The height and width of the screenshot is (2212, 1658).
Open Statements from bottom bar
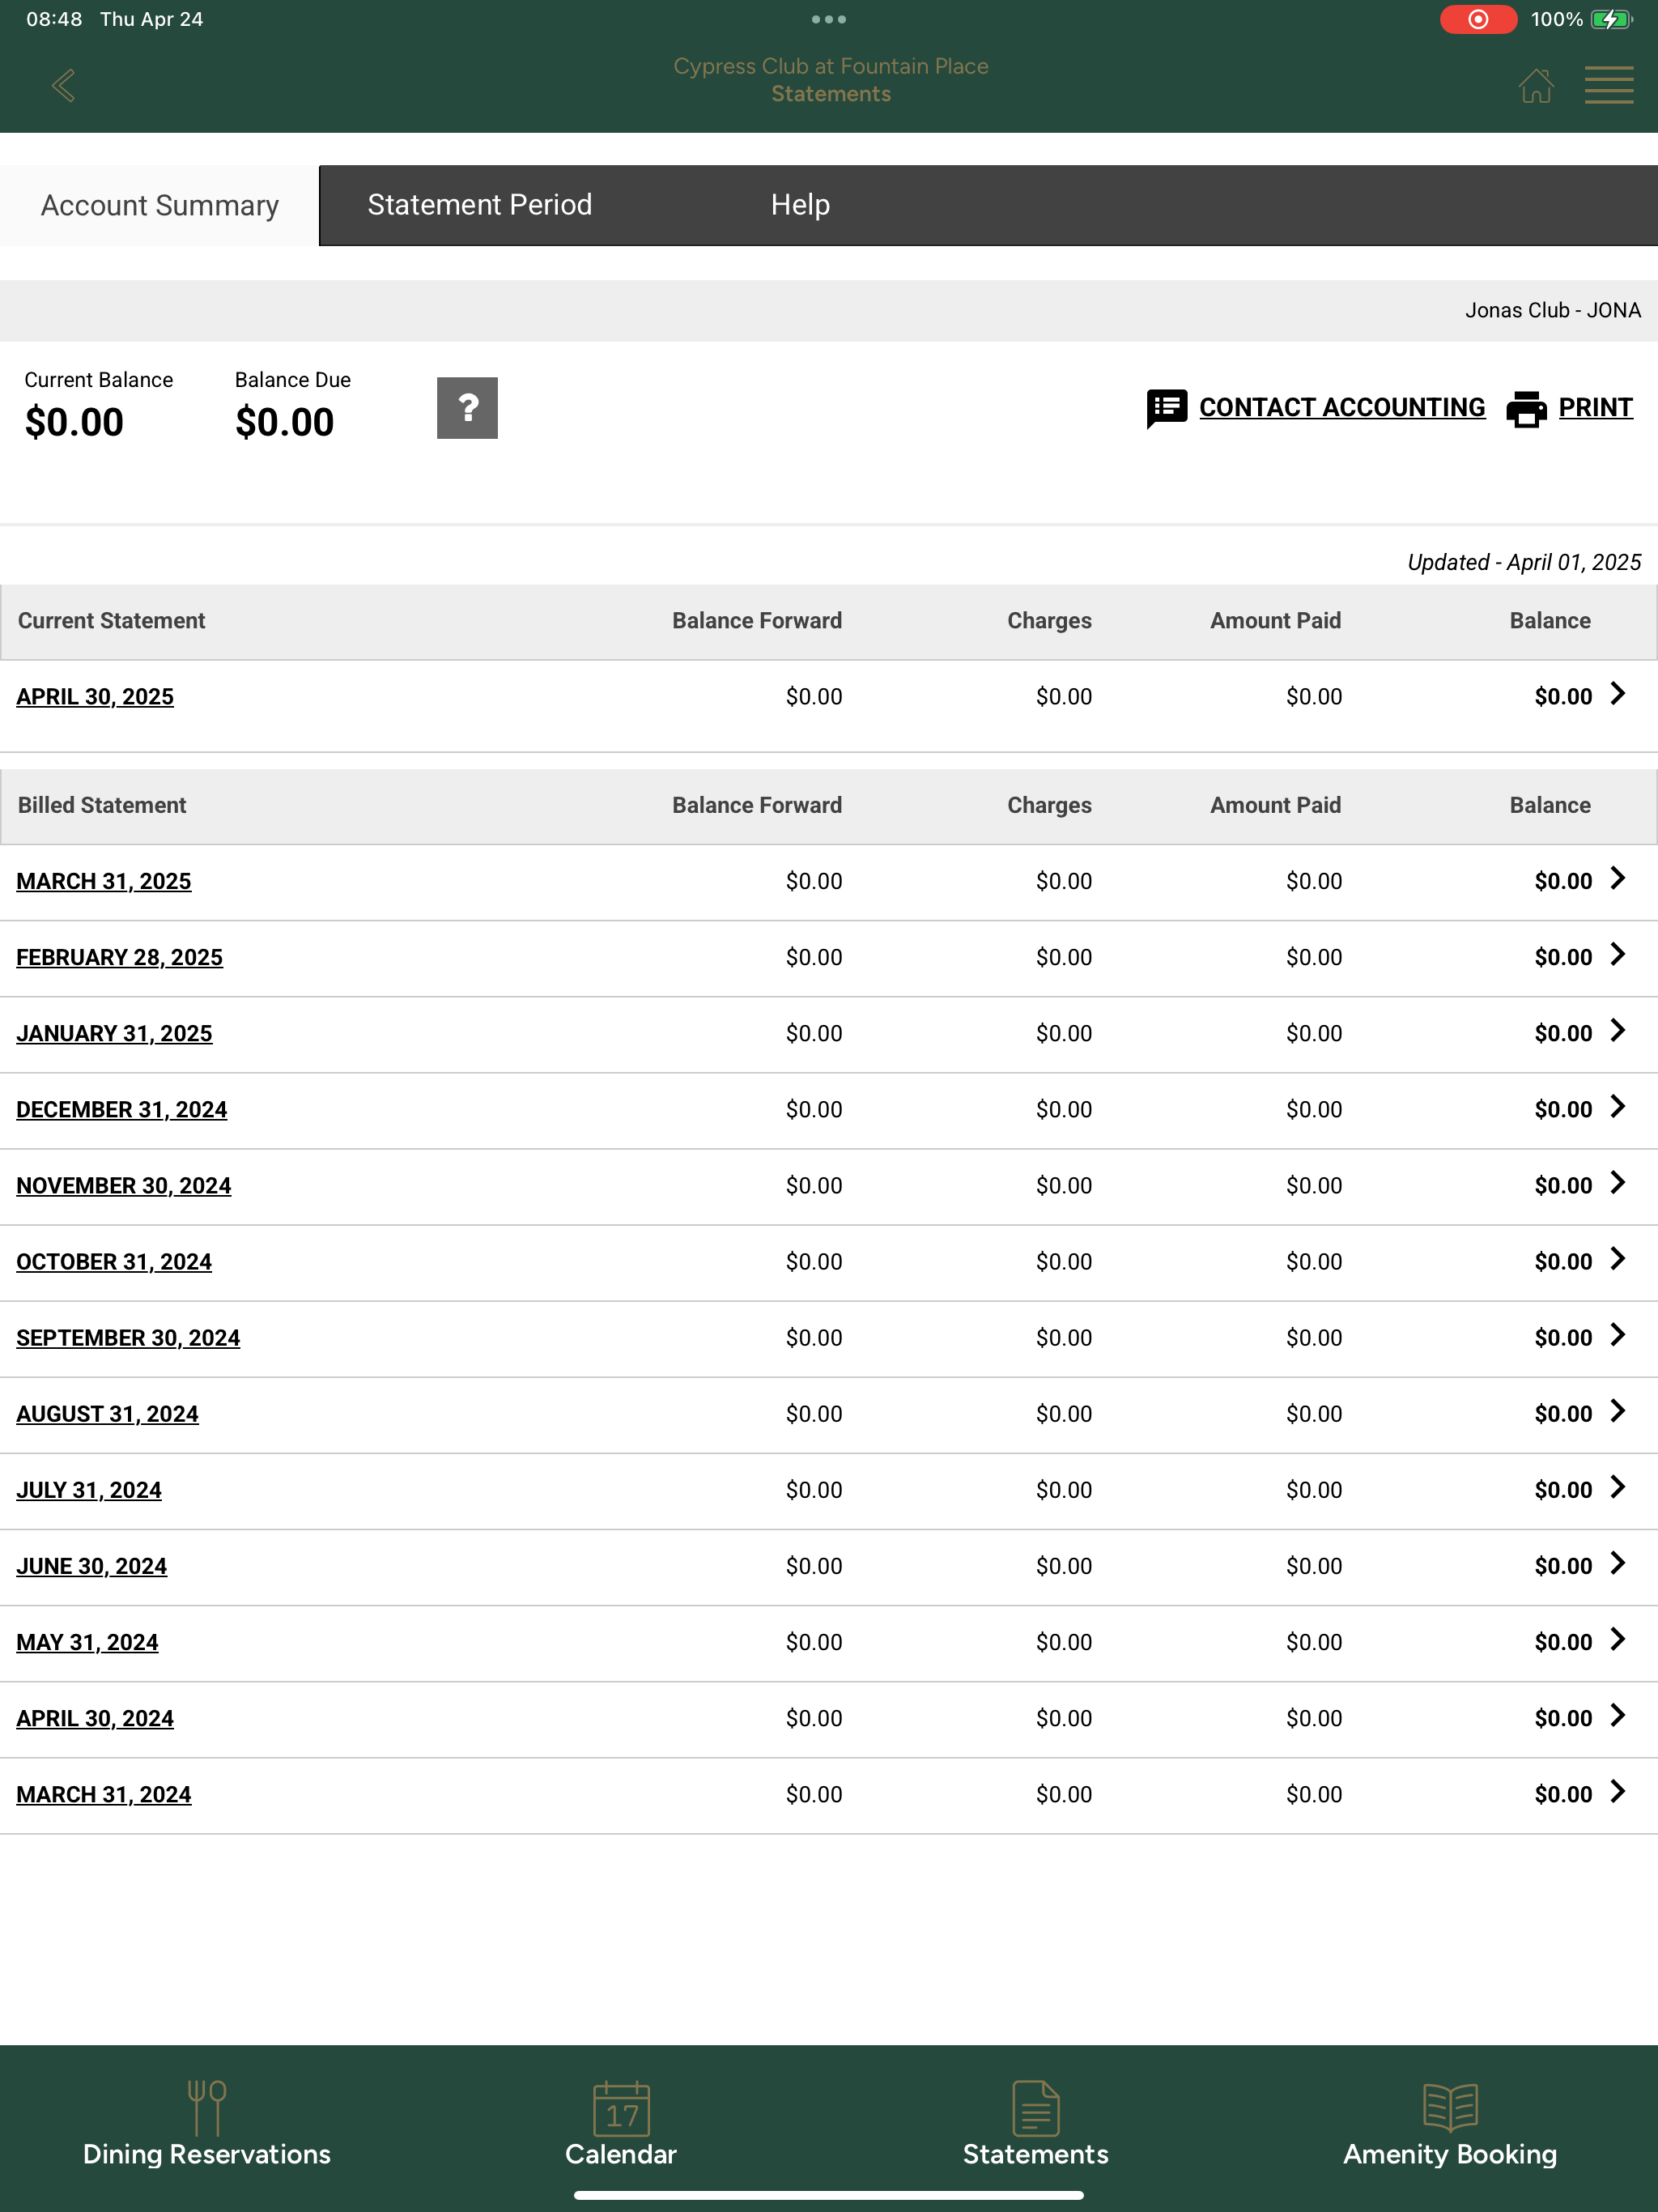tap(1036, 2124)
